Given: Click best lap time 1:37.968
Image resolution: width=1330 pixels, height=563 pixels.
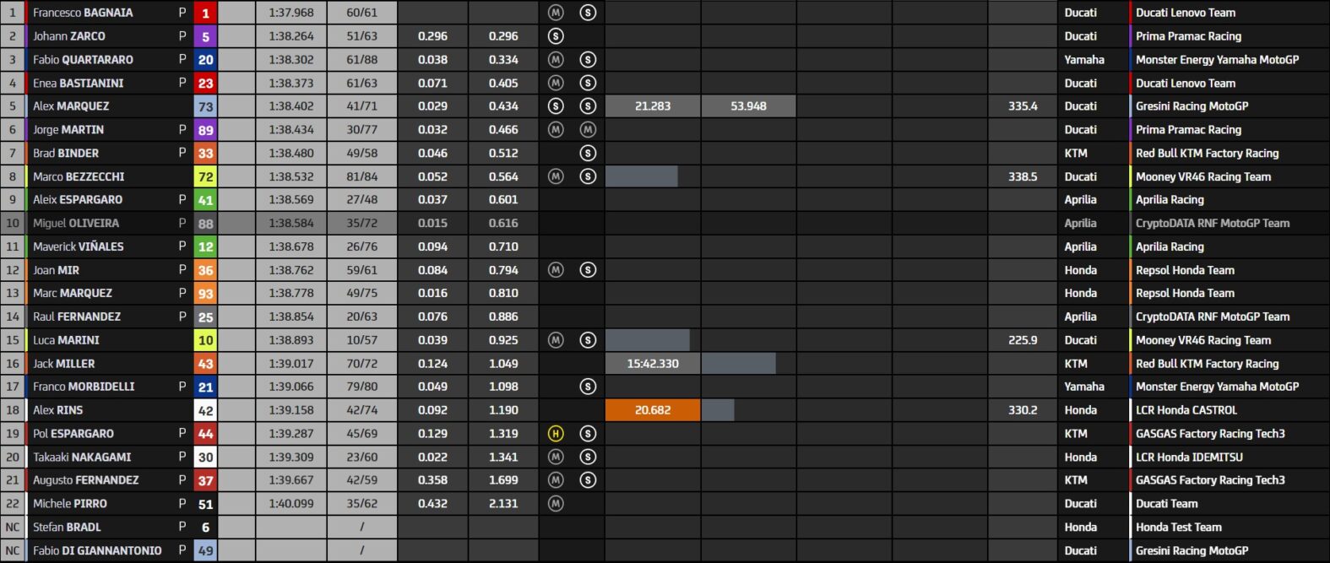Looking at the screenshot, I should (x=291, y=13).
